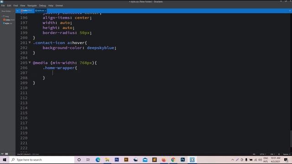
Task: Open the clock showing 10:31 AM
Action: pos(276,160)
